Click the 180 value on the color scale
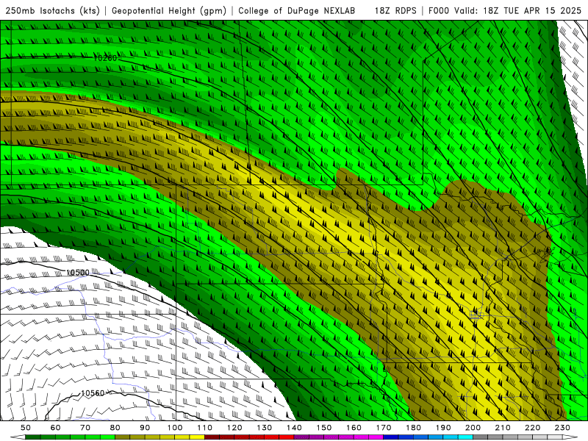 414,428
